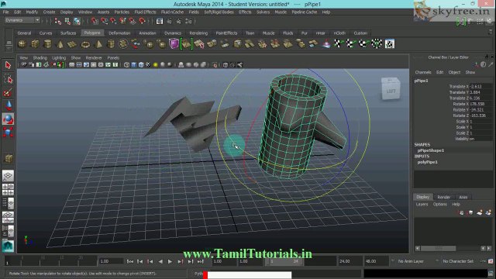496x279 pixels.
Task: Open the viewport Panels menu
Action: pyautogui.click(x=113, y=58)
